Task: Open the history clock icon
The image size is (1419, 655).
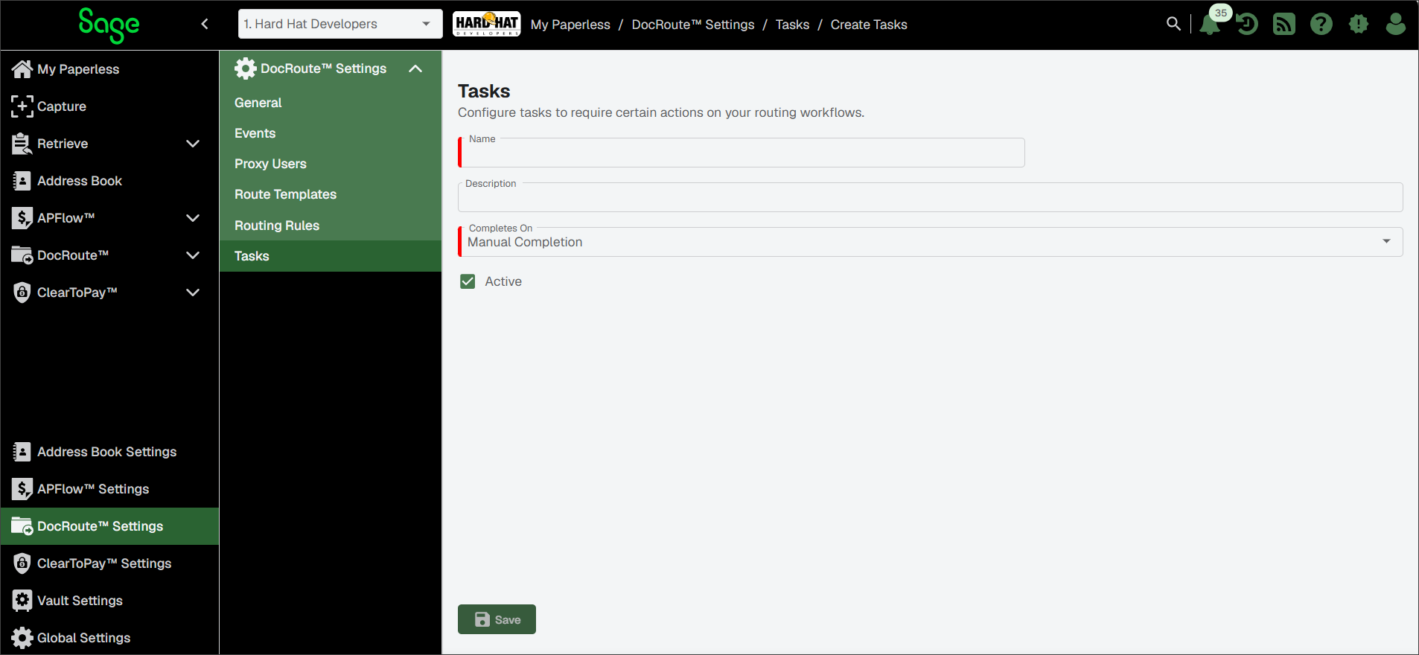Action: pos(1247,25)
